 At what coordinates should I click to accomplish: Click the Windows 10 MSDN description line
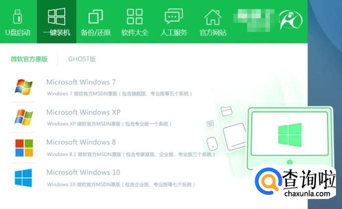[121, 184]
